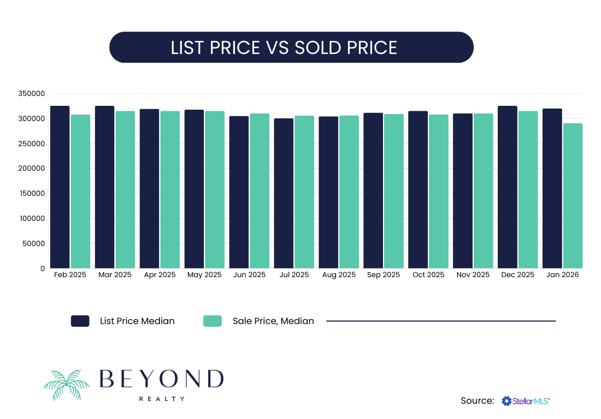Image resolution: width=601 pixels, height=419 pixels.
Task: Select the Feb 2025 list price bar
Action: point(60,187)
